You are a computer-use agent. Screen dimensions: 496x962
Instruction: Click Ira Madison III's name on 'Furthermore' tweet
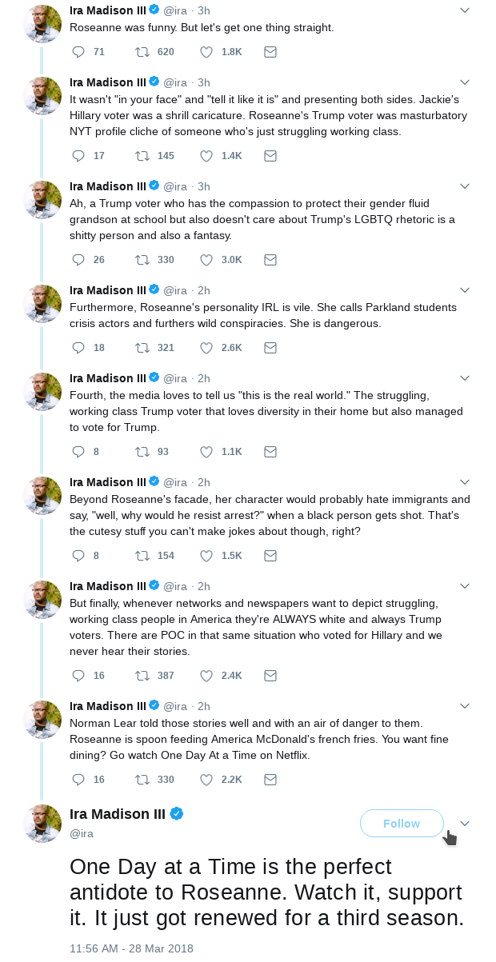tap(107, 290)
